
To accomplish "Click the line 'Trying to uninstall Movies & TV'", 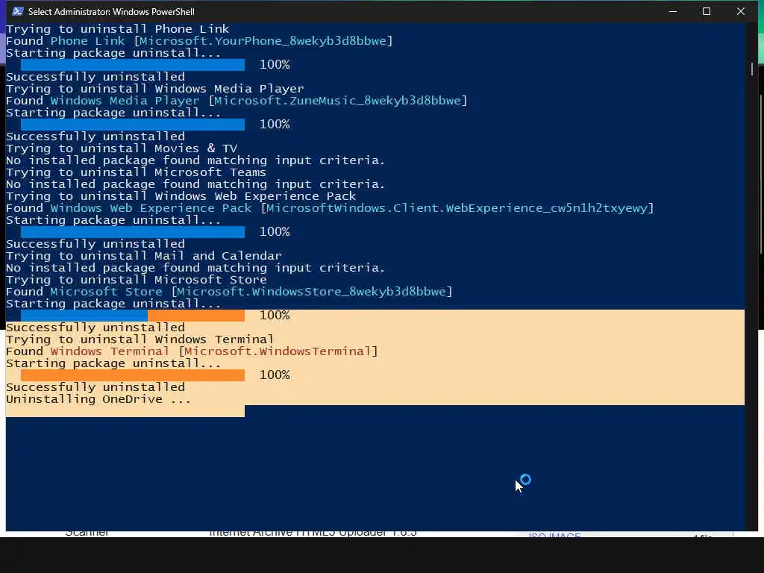I will click(x=122, y=148).
